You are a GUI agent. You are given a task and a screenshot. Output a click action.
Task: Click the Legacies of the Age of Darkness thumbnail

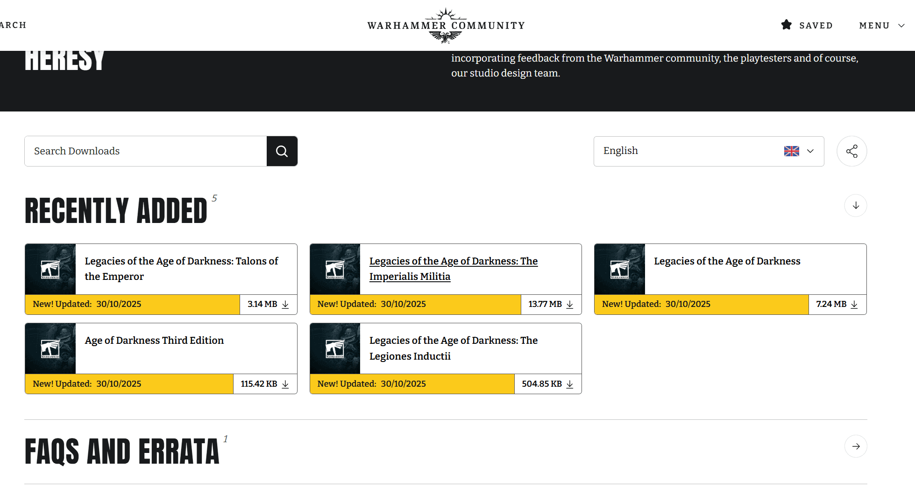[x=619, y=269]
